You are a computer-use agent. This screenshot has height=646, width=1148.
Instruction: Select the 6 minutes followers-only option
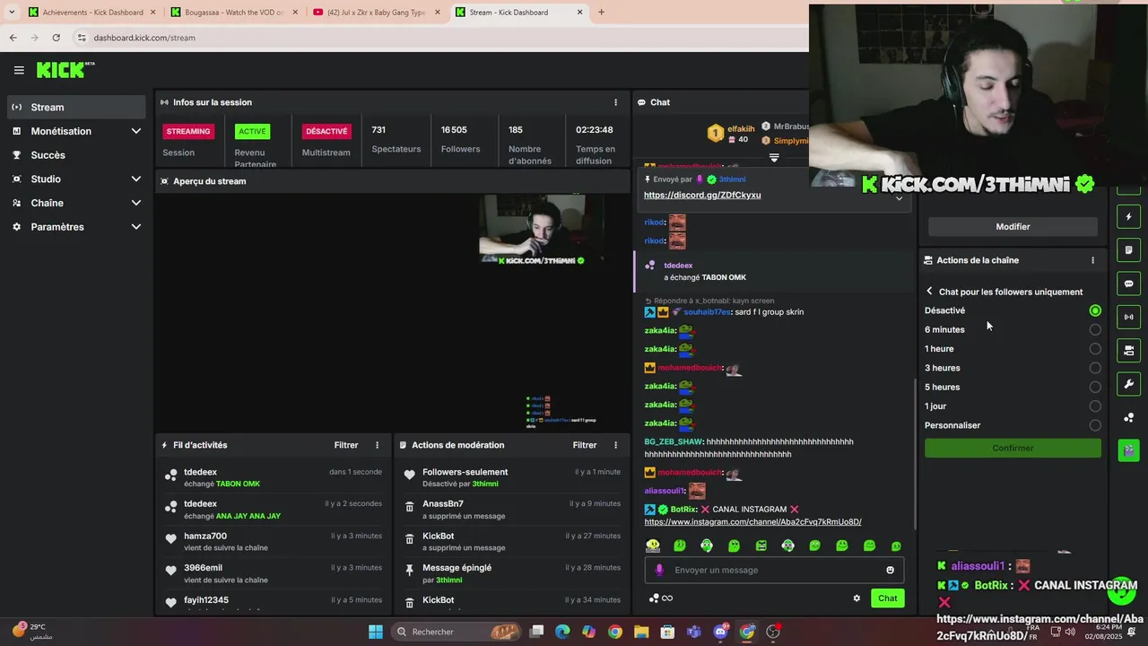[x=1095, y=329]
